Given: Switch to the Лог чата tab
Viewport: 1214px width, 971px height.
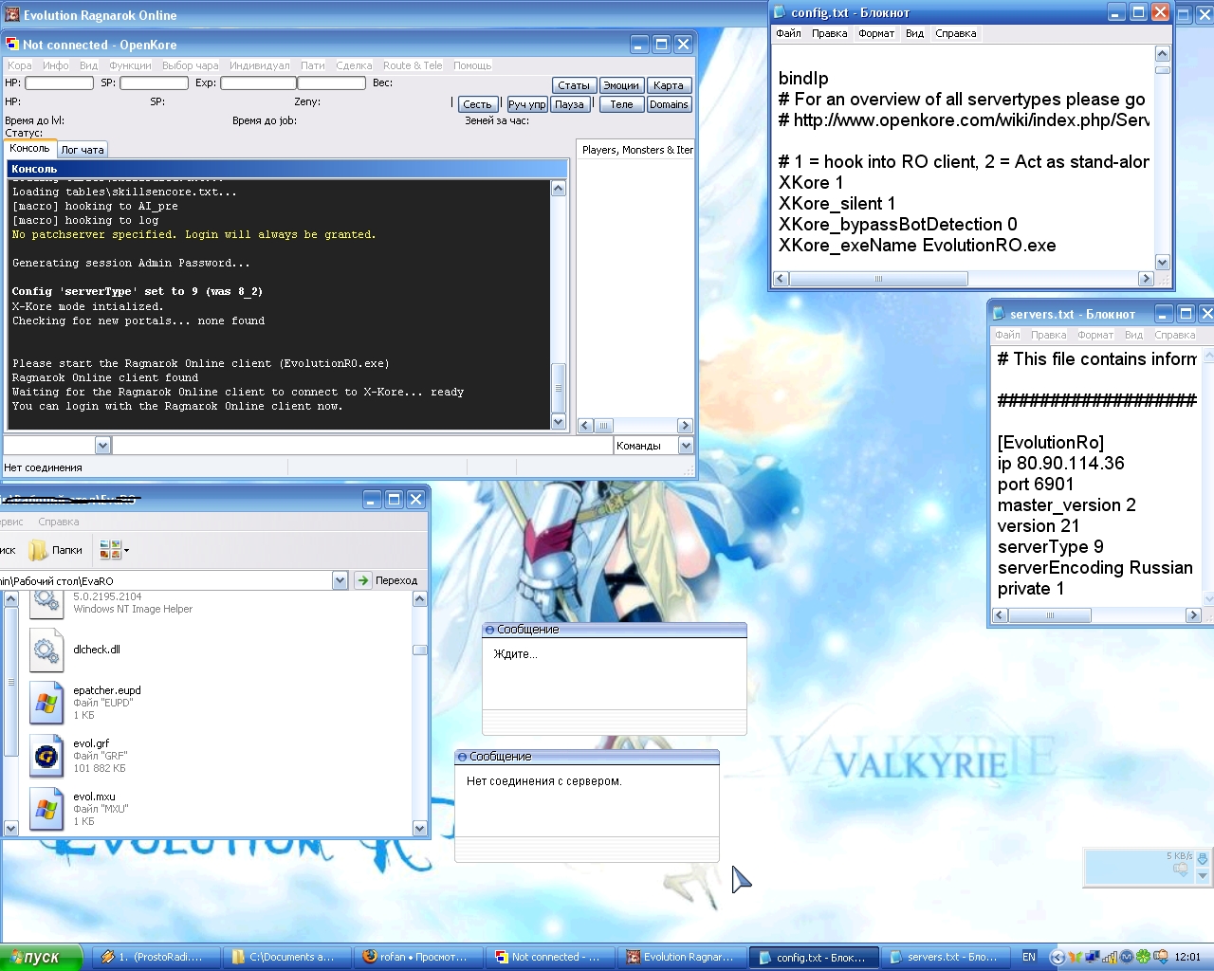Looking at the screenshot, I should click(83, 150).
